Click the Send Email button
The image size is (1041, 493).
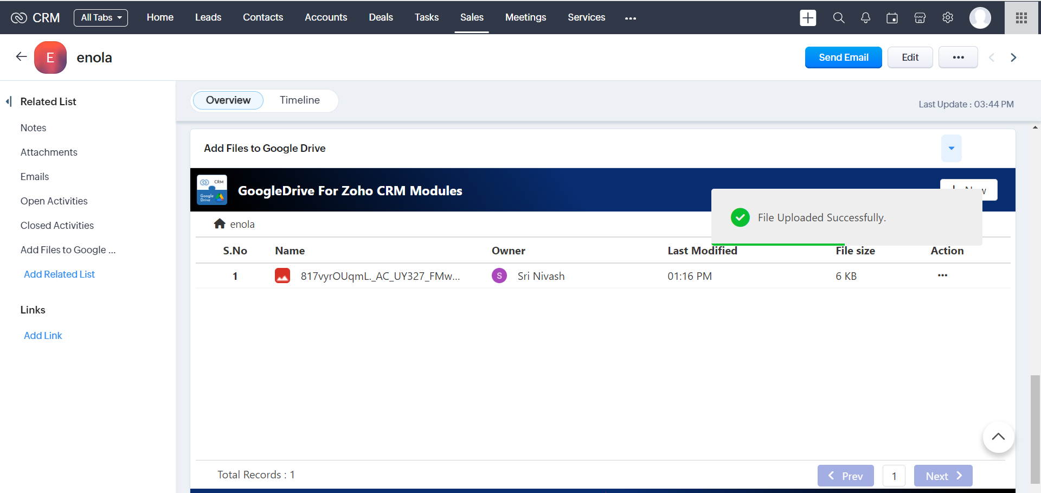tap(843, 57)
